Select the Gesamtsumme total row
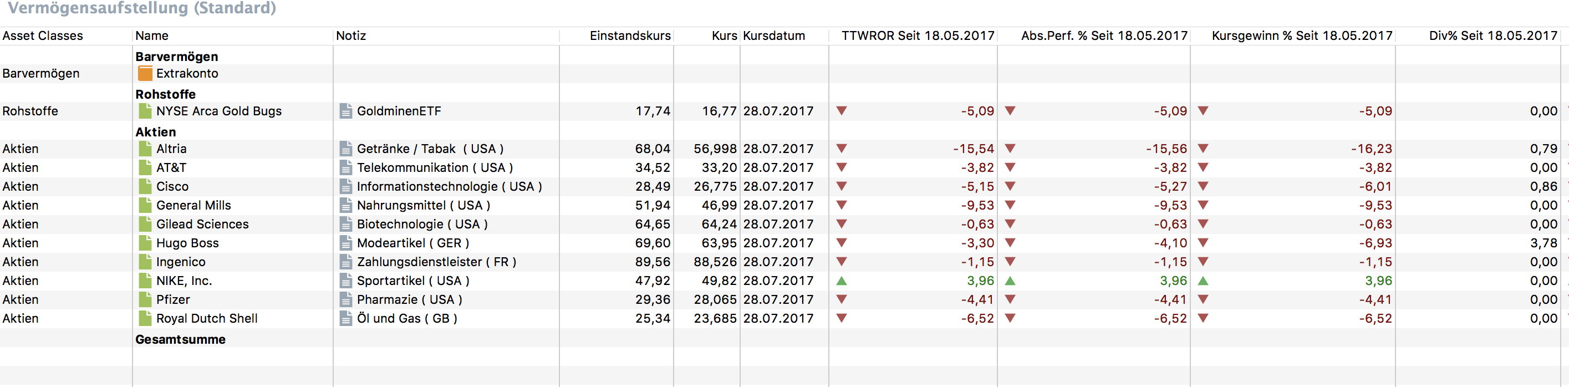Image resolution: width=1569 pixels, height=387 pixels. pos(180,339)
